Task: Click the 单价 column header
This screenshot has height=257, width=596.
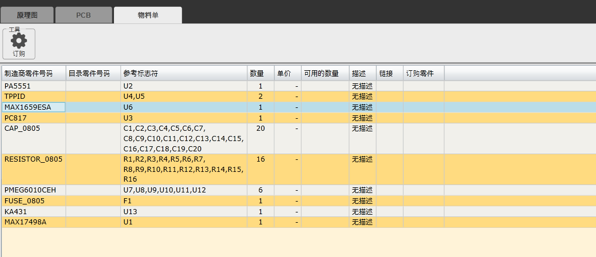Action: (x=288, y=74)
